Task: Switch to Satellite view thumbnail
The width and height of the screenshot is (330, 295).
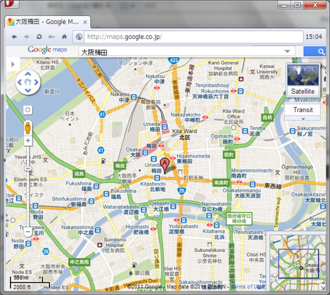Action: pyautogui.click(x=302, y=80)
